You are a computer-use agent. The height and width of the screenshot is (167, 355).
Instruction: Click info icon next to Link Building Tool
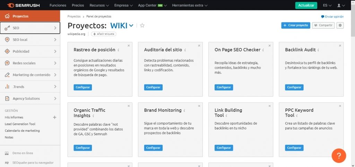point(226,116)
